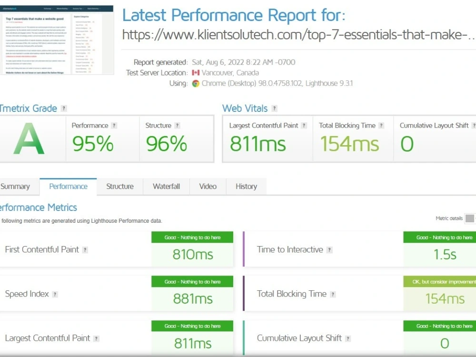Open the Video tab
Viewport: 476px width, 357px height.
coord(208,187)
